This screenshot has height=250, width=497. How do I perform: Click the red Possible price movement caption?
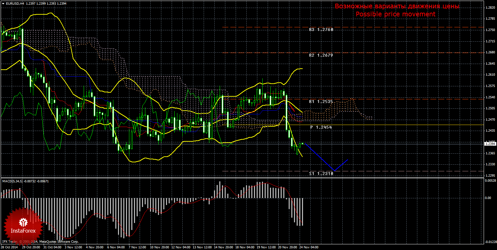[x=396, y=14]
